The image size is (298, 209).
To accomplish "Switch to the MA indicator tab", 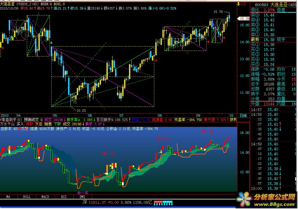I will [8, 197].
